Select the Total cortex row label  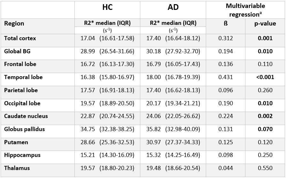pos(20,38)
